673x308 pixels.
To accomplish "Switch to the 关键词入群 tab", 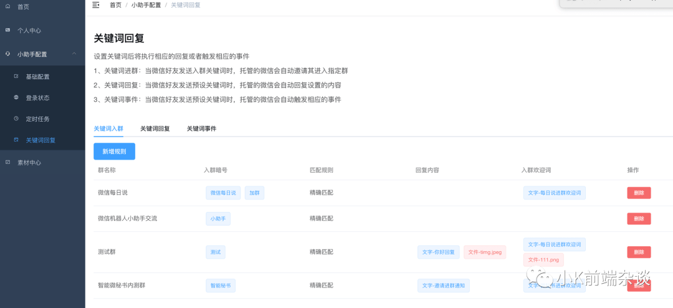I will click(x=108, y=128).
